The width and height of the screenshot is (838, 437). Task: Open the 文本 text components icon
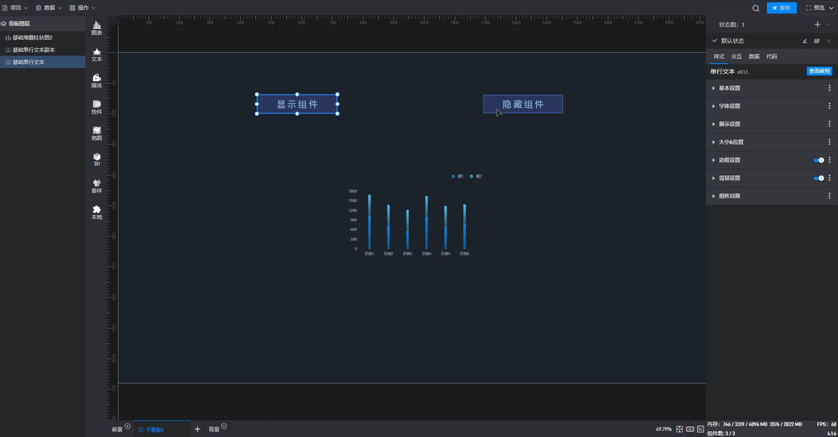[x=97, y=55]
